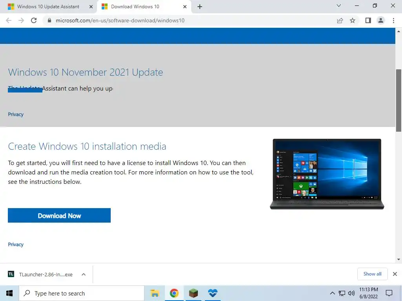Image resolution: width=402 pixels, height=301 pixels.
Task: View site security lock information
Action: pyautogui.click(x=49, y=20)
